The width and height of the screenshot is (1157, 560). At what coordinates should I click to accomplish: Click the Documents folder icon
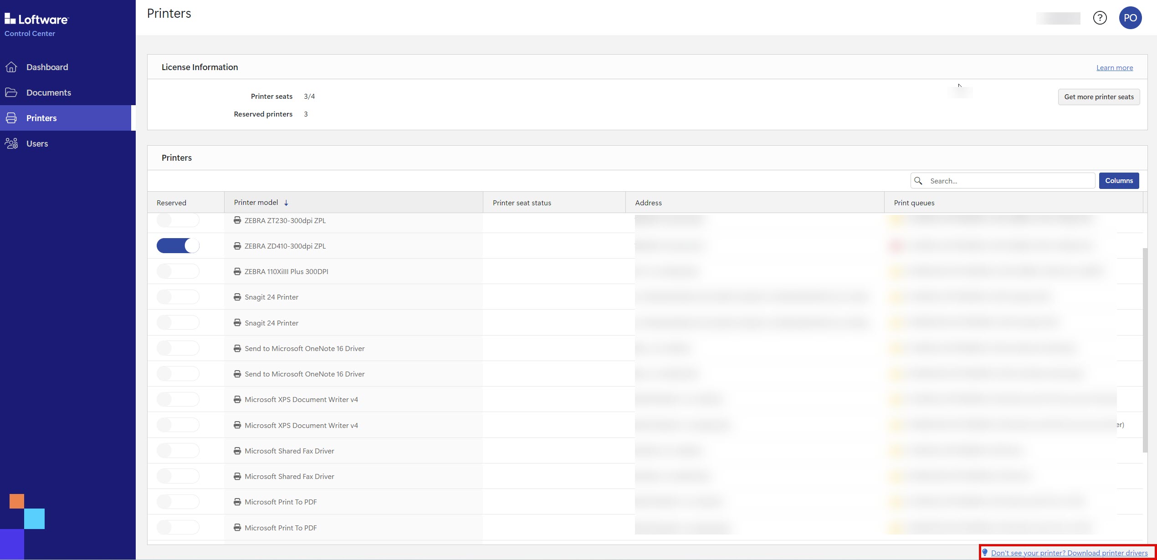tap(11, 92)
